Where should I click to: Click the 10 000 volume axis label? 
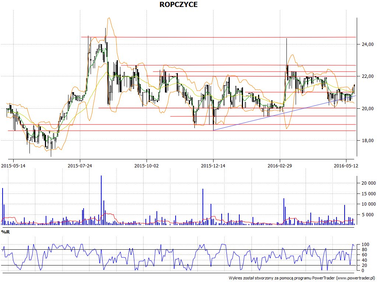tap(369, 204)
